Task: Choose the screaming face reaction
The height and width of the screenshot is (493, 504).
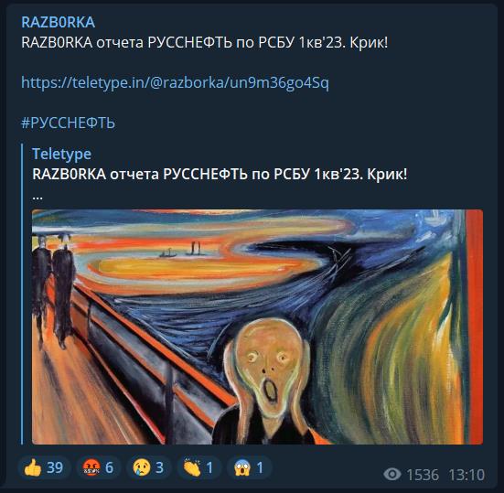Action: click(249, 467)
